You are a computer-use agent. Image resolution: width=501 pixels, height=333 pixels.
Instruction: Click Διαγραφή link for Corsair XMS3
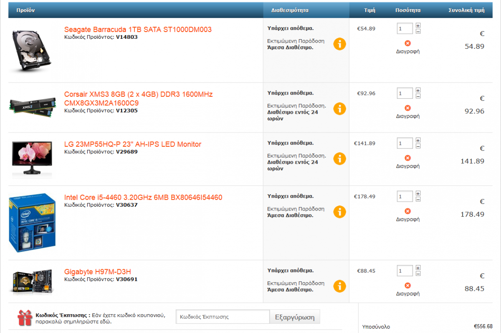[408, 116]
